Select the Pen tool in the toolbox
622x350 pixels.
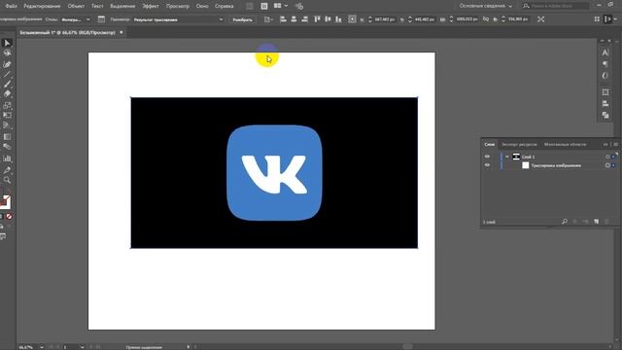point(7,64)
